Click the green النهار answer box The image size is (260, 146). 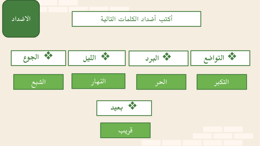(x=98, y=81)
